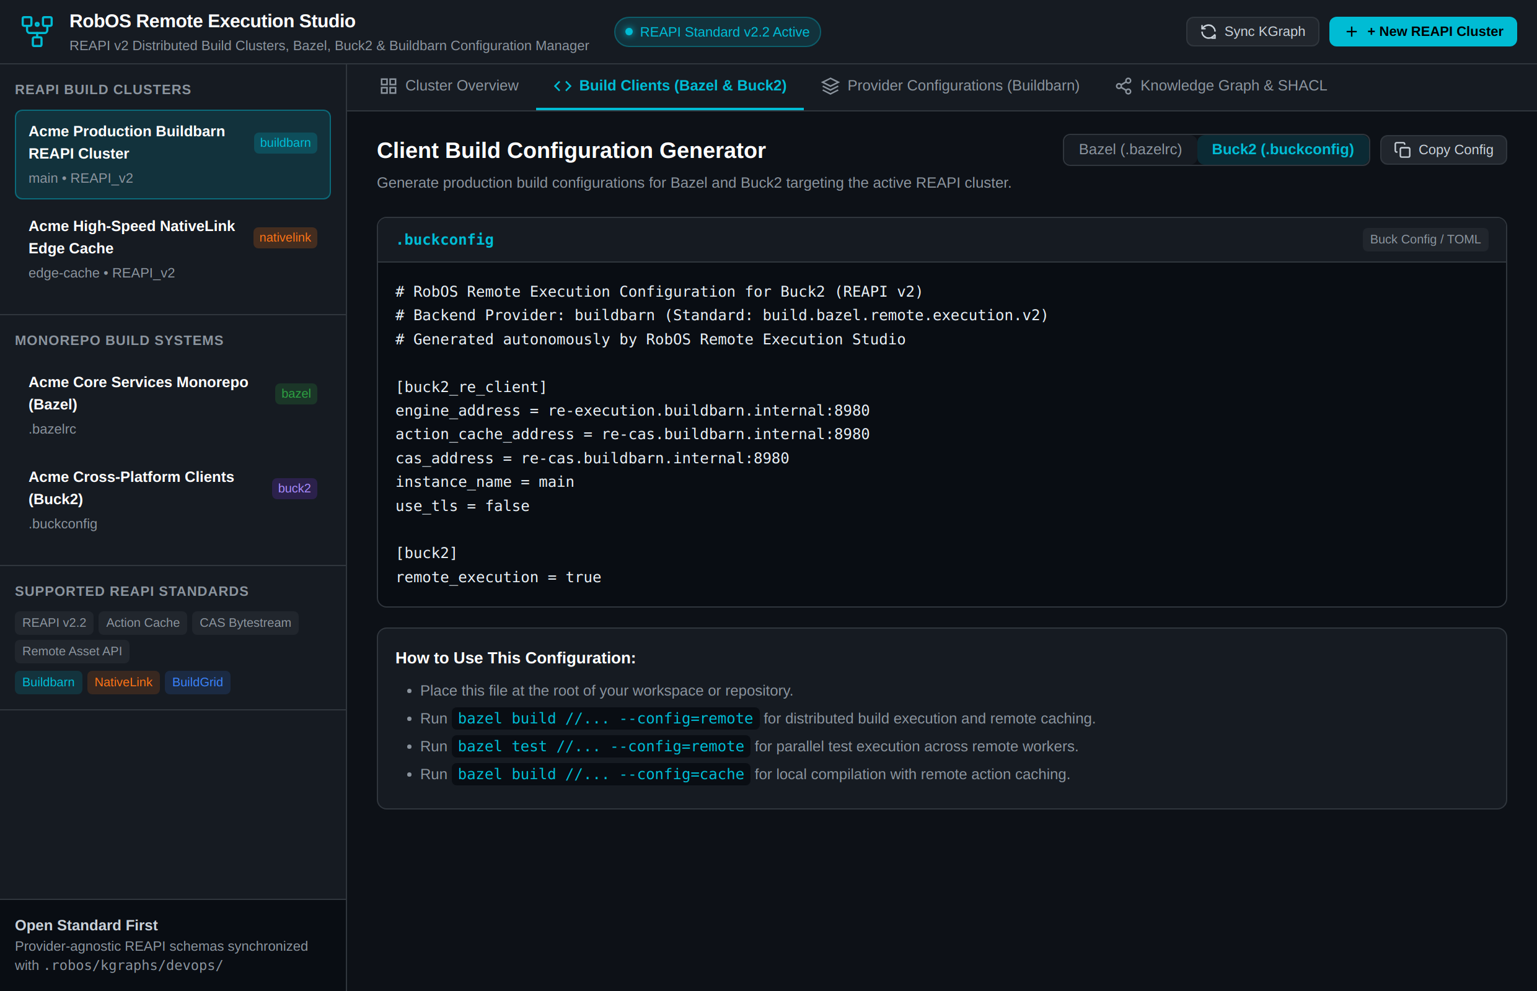
Task: Click the purple buck2 tag
Action: (x=294, y=489)
